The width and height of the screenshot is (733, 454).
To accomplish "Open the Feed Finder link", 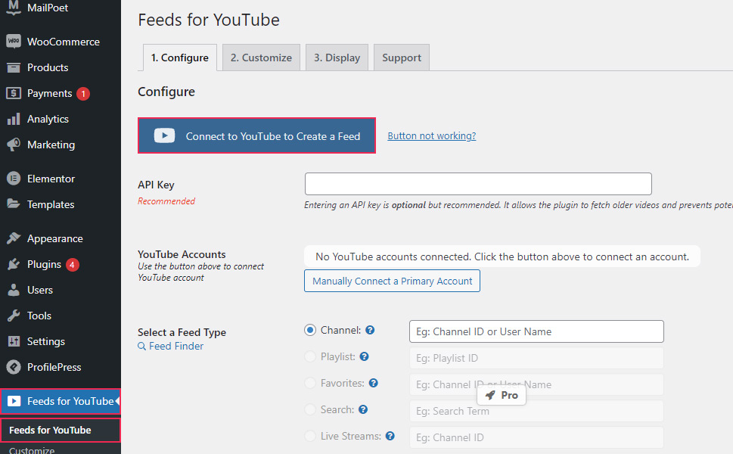I will pyautogui.click(x=176, y=347).
